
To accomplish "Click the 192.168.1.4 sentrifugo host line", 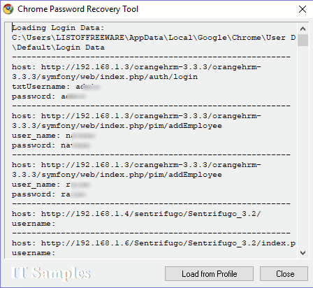I will [136, 214].
